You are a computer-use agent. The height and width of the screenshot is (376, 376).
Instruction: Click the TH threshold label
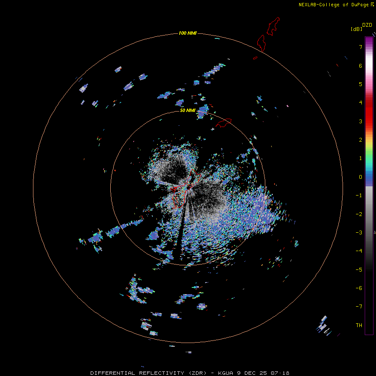coord(359,325)
